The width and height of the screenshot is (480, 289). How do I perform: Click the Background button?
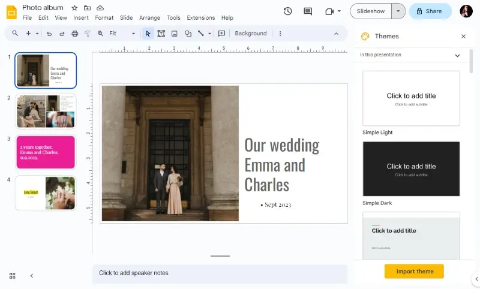click(251, 34)
